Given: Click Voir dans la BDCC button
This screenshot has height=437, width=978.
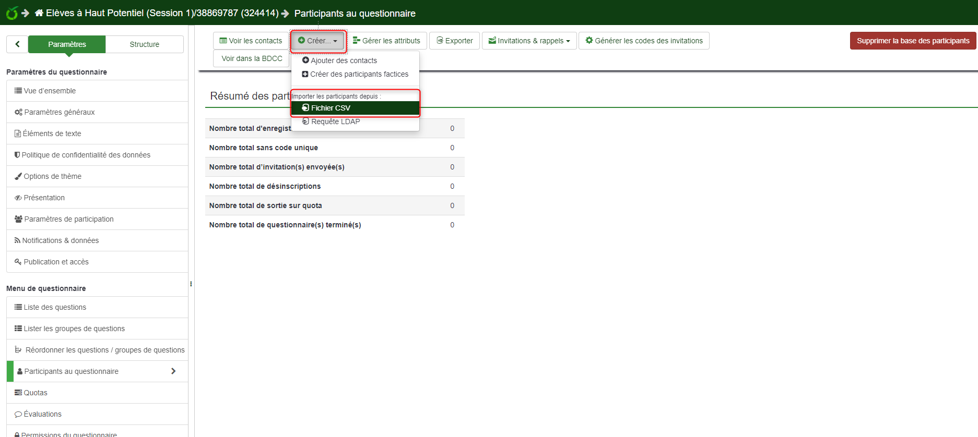Looking at the screenshot, I should (252, 58).
